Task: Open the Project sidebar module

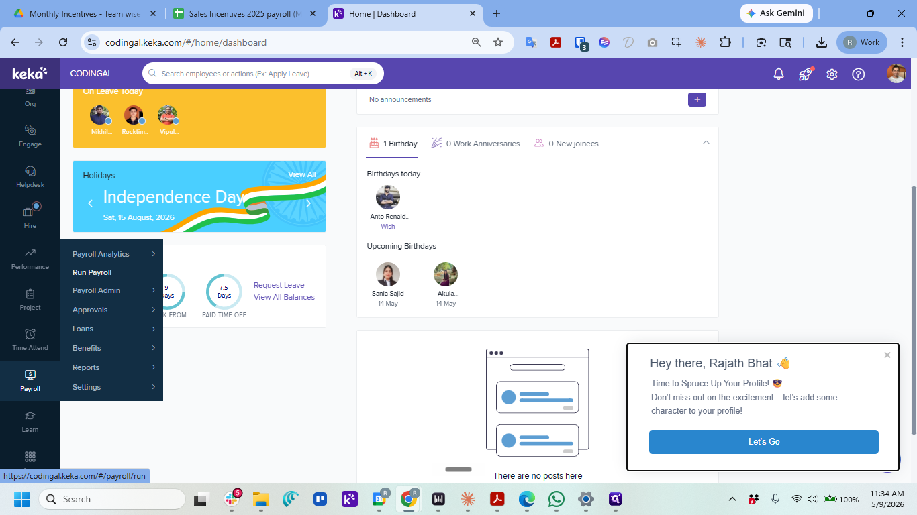Action: (x=30, y=299)
